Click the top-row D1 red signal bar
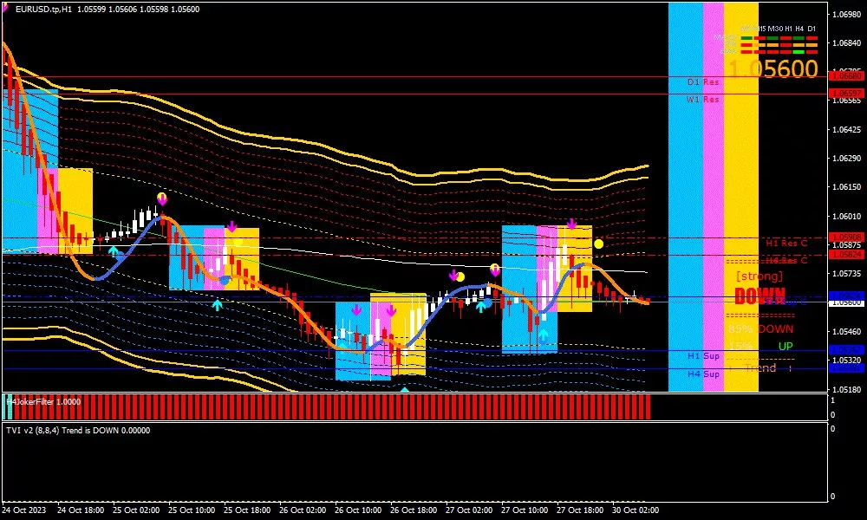 (812, 38)
